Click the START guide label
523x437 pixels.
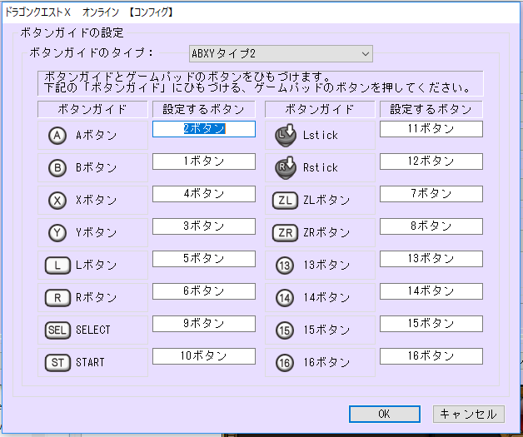coord(90,363)
